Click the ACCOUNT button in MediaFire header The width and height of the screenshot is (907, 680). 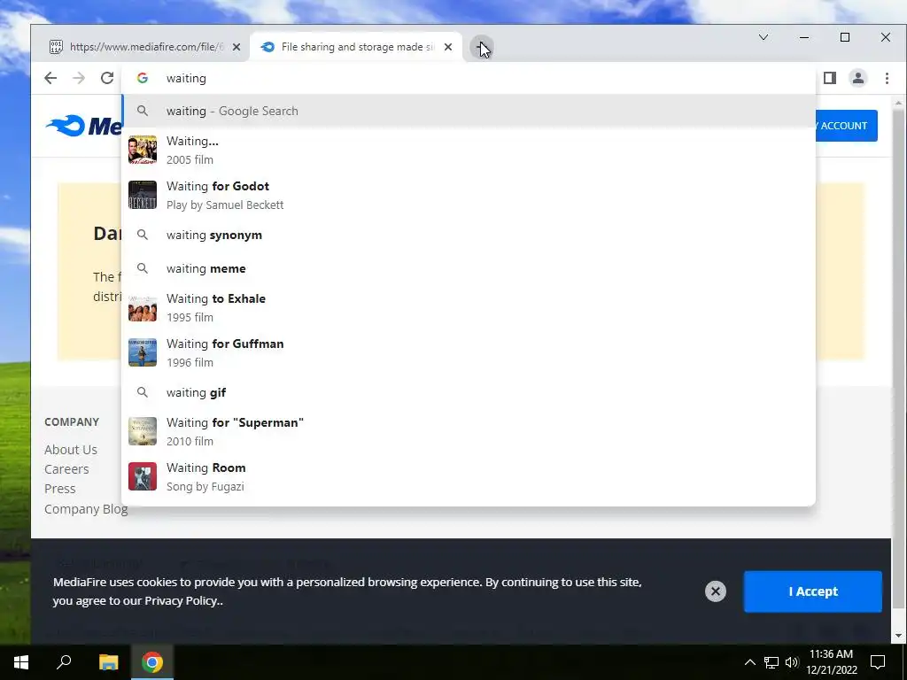point(847,126)
